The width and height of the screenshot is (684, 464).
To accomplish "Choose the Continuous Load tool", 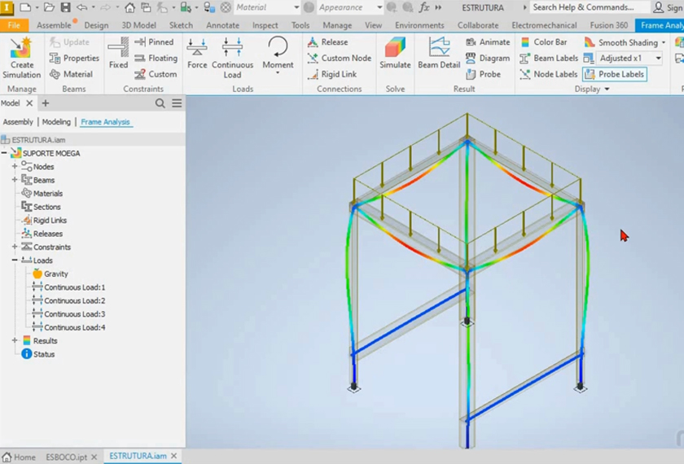I will tap(232, 52).
